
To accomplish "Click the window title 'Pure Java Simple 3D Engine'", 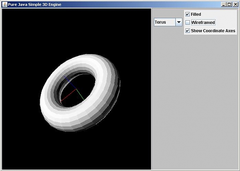I will (34, 4).
